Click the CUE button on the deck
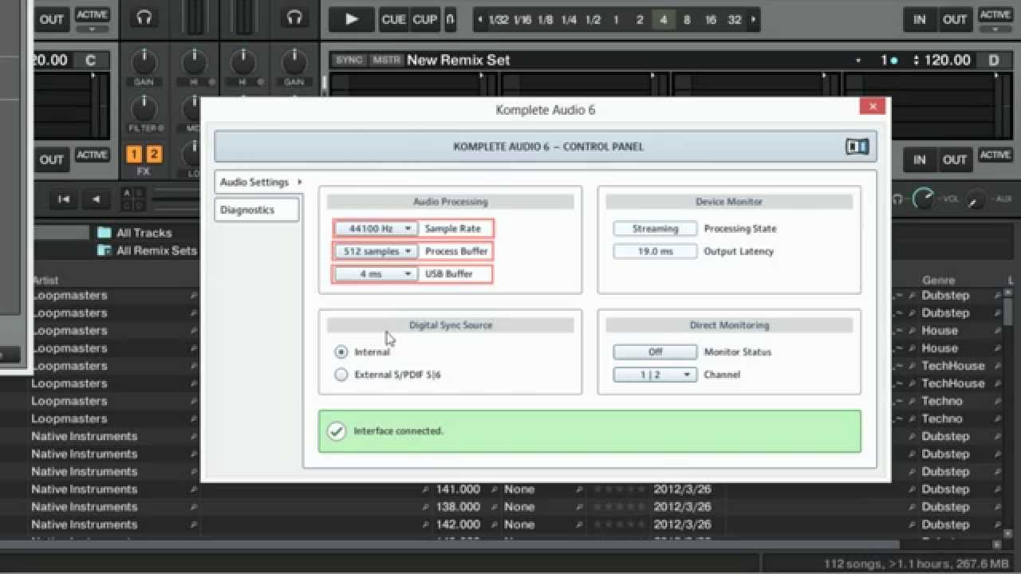Screen dimensions: 1021x574 tap(393, 19)
